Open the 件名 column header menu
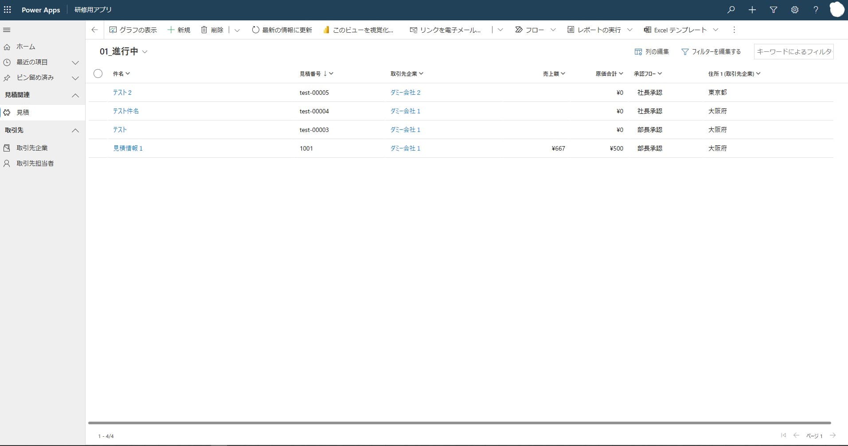 121,74
